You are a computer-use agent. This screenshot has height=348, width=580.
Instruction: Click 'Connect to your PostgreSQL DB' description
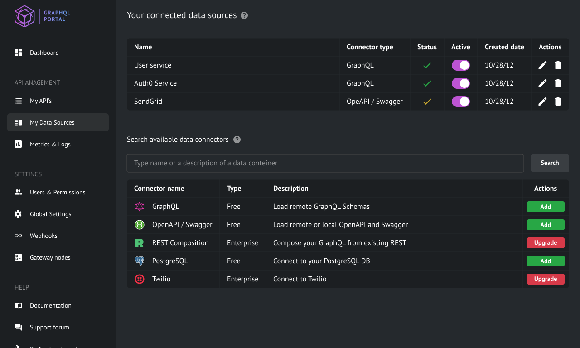[x=322, y=261]
